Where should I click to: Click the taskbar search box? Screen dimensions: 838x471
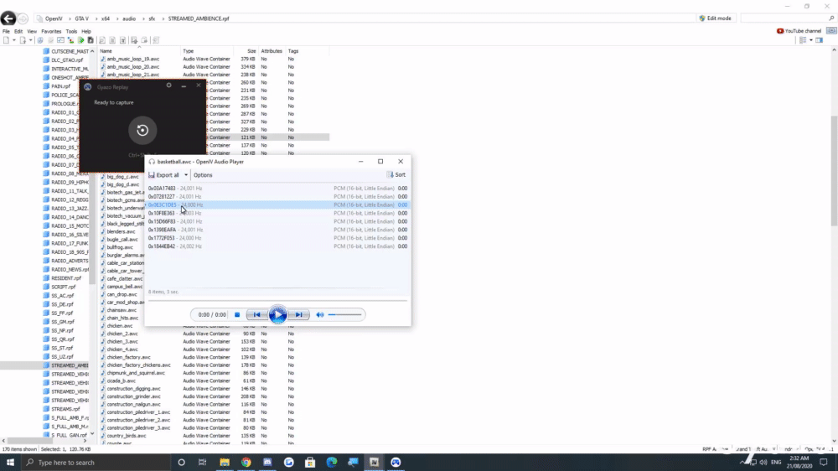pos(96,463)
